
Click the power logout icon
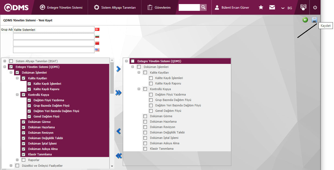[315, 8]
